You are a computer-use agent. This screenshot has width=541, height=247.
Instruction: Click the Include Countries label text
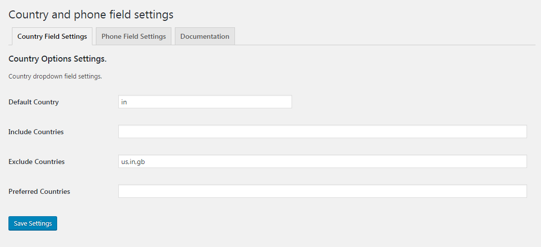[x=36, y=132]
